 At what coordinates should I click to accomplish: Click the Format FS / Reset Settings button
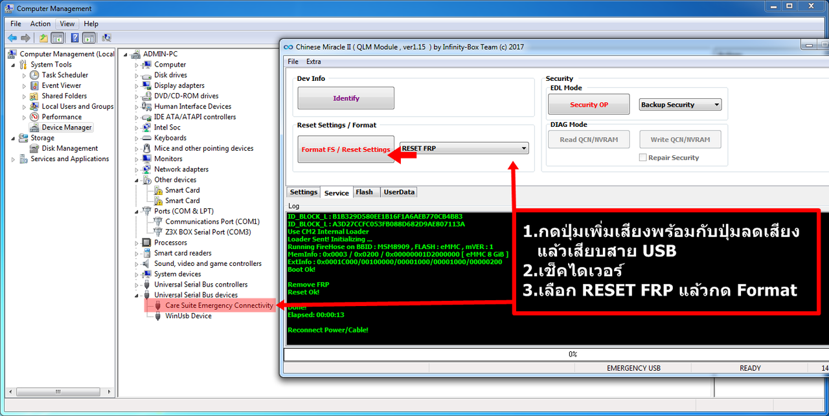click(x=346, y=149)
